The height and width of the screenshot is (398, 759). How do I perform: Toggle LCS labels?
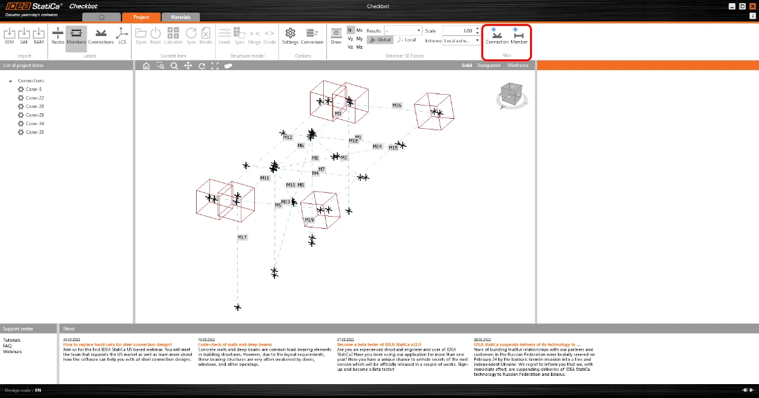click(x=122, y=35)
